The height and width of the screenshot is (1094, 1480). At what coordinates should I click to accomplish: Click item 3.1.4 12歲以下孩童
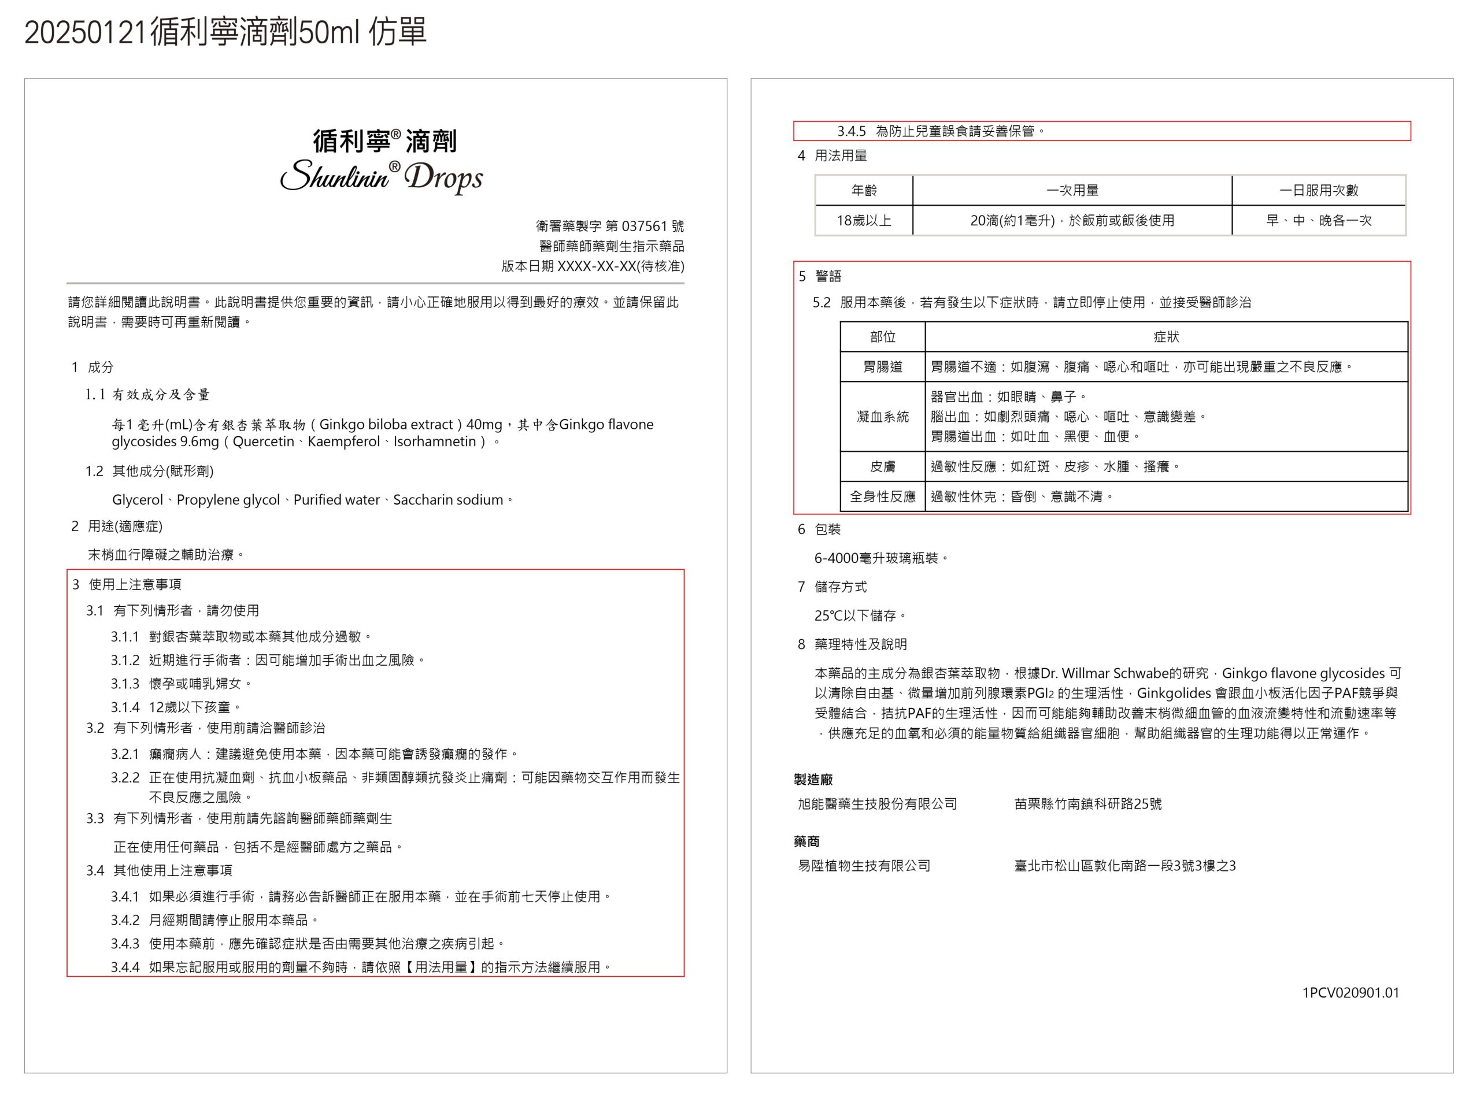coord(176,707)
